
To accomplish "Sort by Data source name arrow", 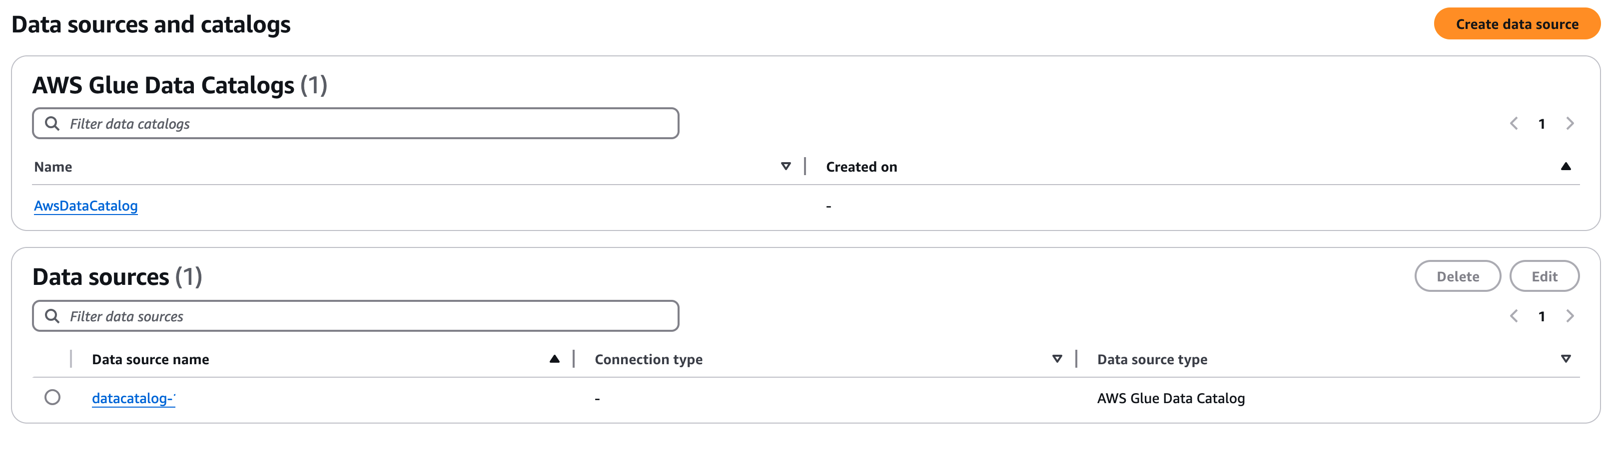I will 554,359.
